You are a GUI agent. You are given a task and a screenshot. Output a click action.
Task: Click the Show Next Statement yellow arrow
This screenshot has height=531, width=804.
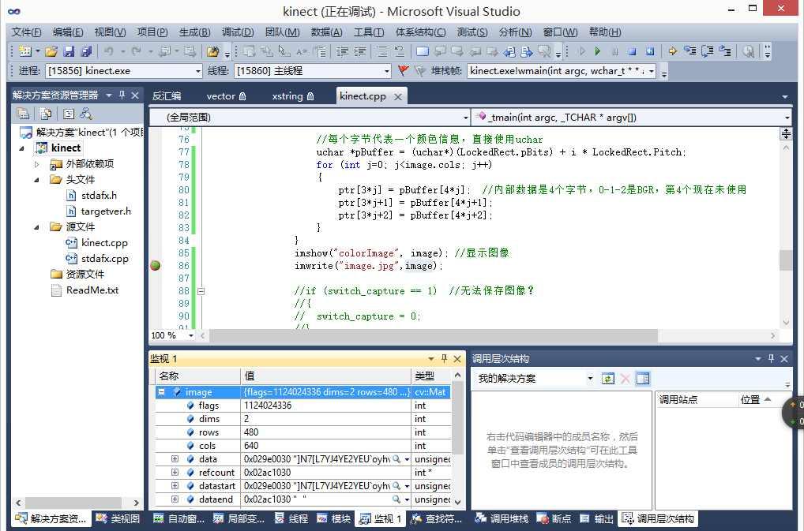coord(672,51)
